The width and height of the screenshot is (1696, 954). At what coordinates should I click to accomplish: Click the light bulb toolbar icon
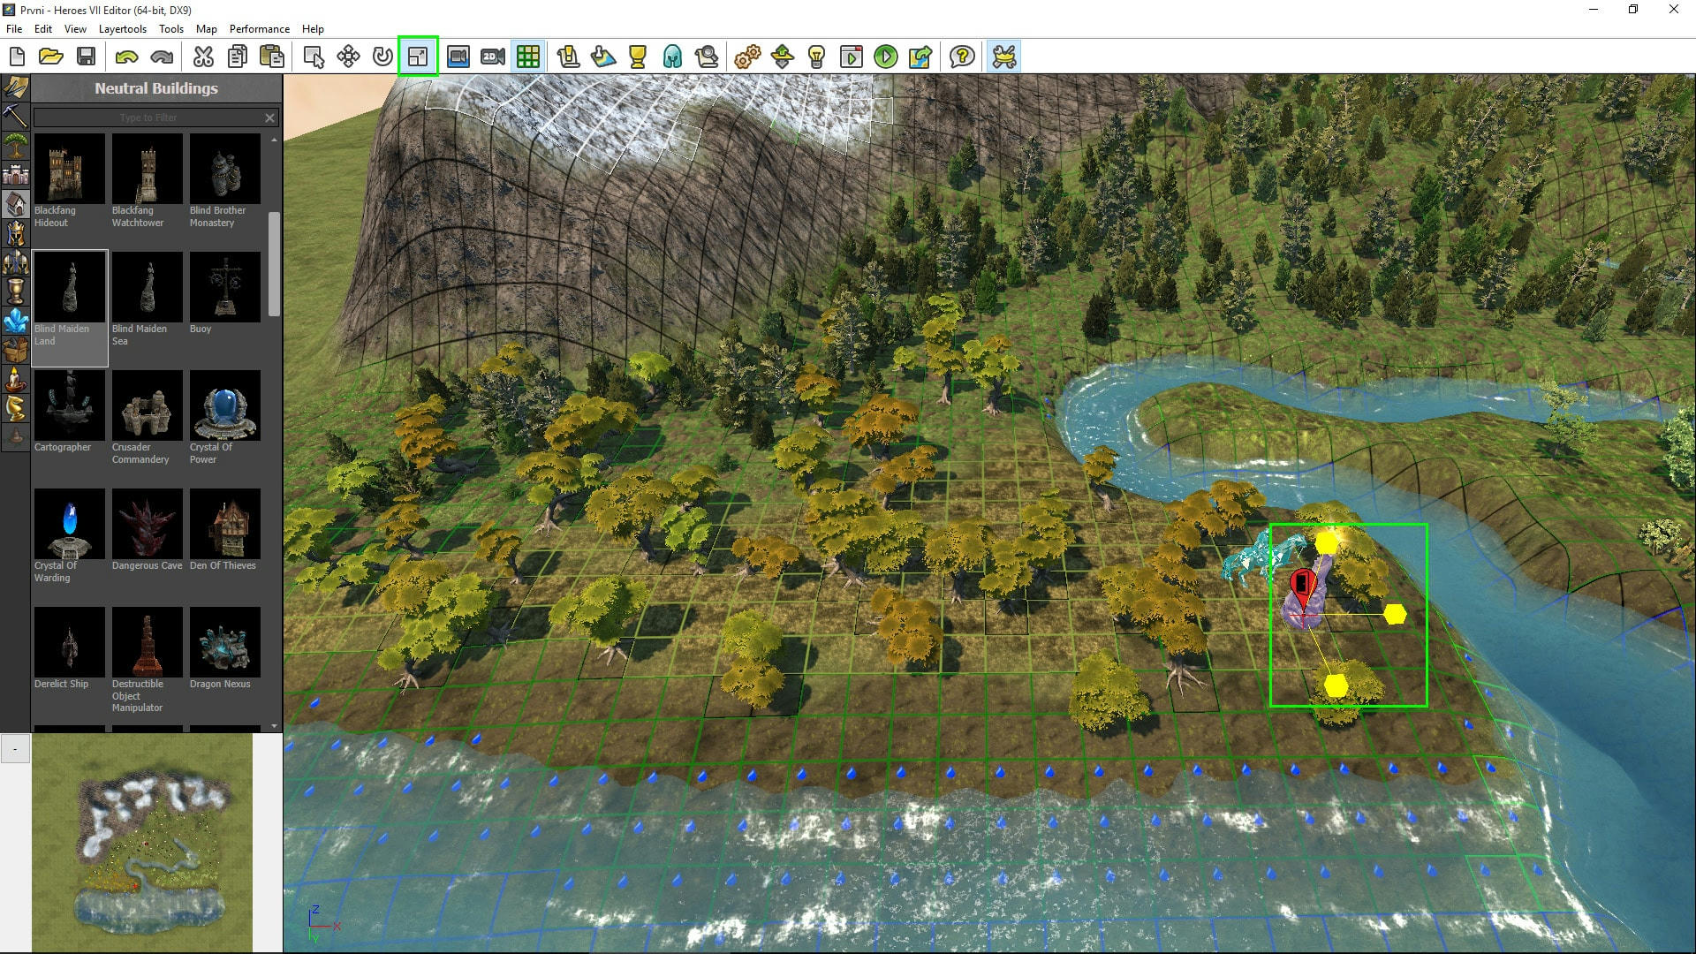click(x=816, y=57)
